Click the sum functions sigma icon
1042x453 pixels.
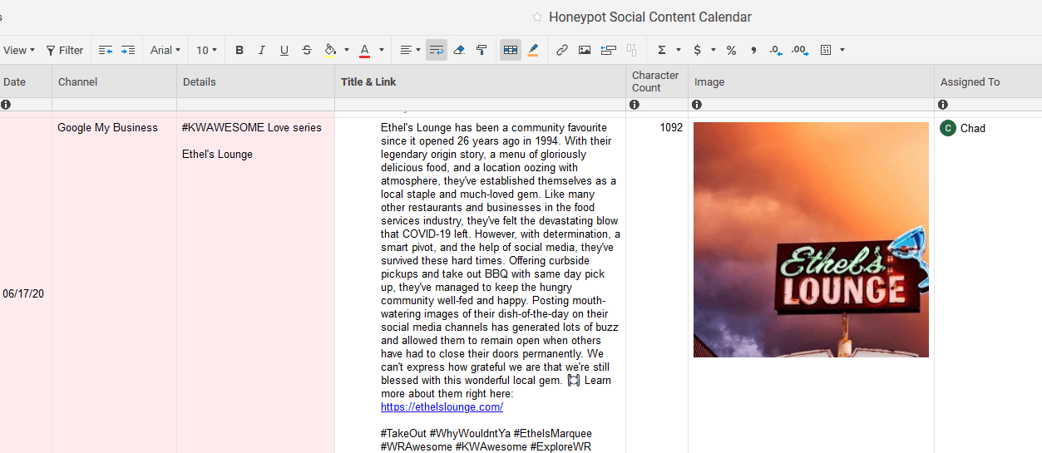tap(662, 50)
